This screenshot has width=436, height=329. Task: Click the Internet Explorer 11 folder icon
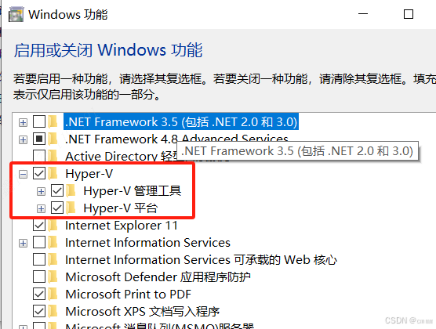(53, 226)
